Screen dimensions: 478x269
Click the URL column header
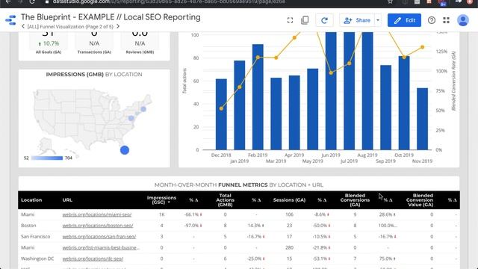(67, 200)
